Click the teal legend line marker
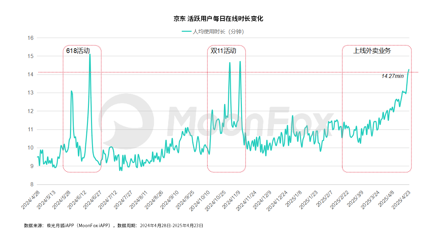 pyautogui.click(x=186, y=31)
